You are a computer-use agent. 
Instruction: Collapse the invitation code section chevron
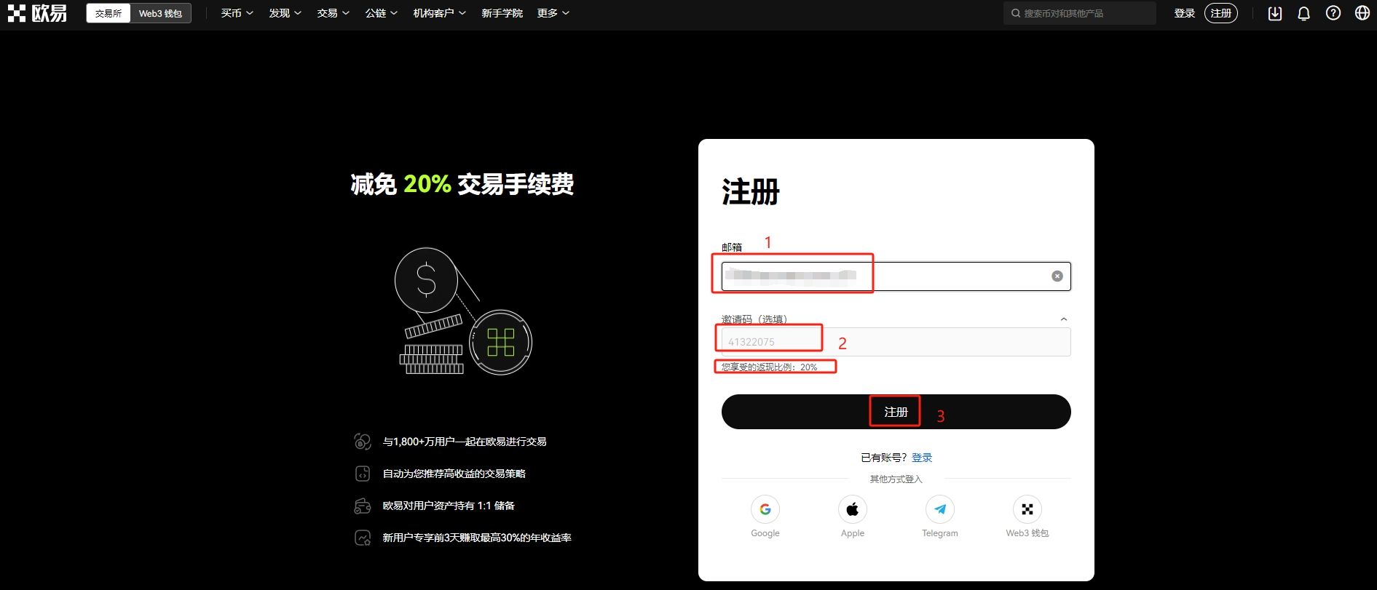[1063, 319]
